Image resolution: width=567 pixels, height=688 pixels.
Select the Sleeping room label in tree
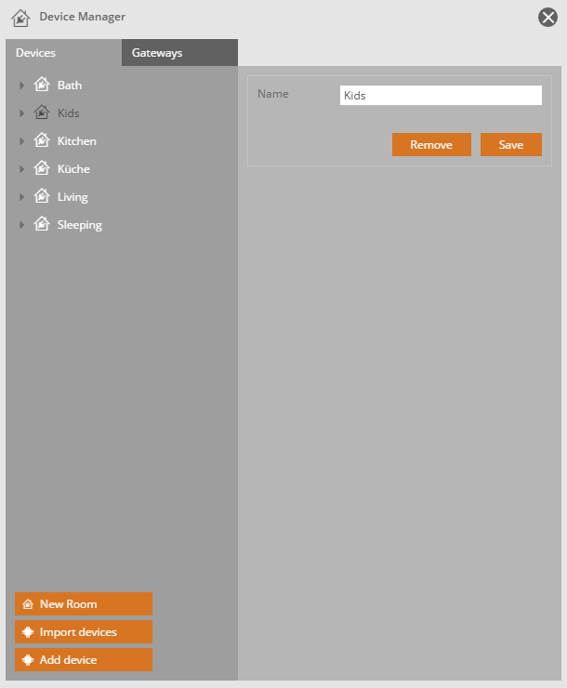coord(80,225)
